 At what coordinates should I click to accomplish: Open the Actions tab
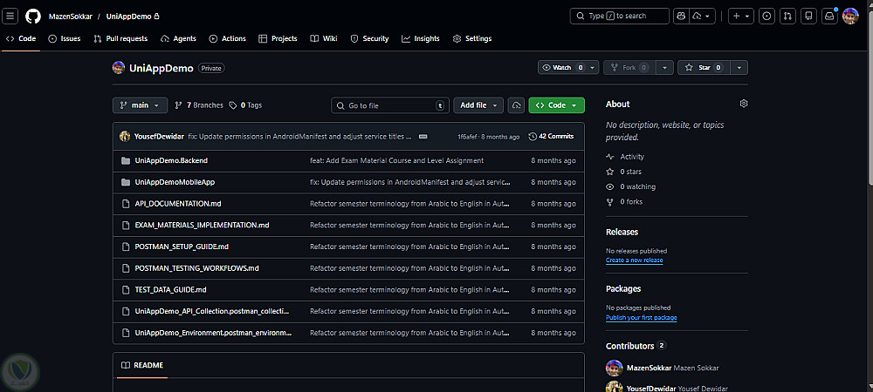click(x=227, y=39)
